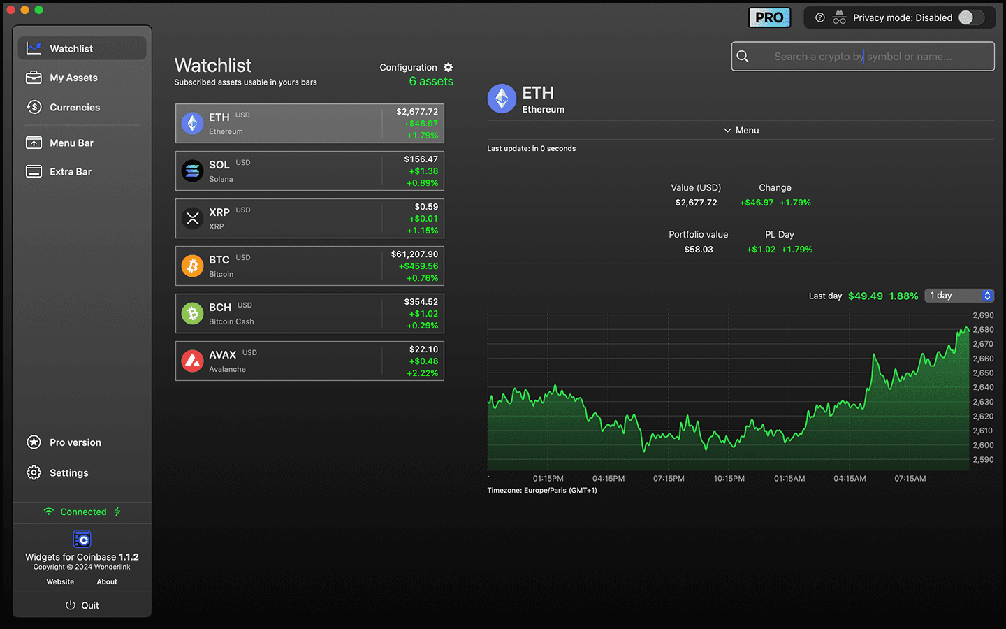The height and width of the screenshot is (629, 1006).
Task: Click the PRO badge at the top
Action: 769,17
